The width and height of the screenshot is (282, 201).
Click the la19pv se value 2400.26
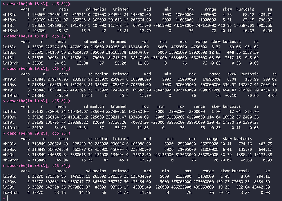point(251,117)
